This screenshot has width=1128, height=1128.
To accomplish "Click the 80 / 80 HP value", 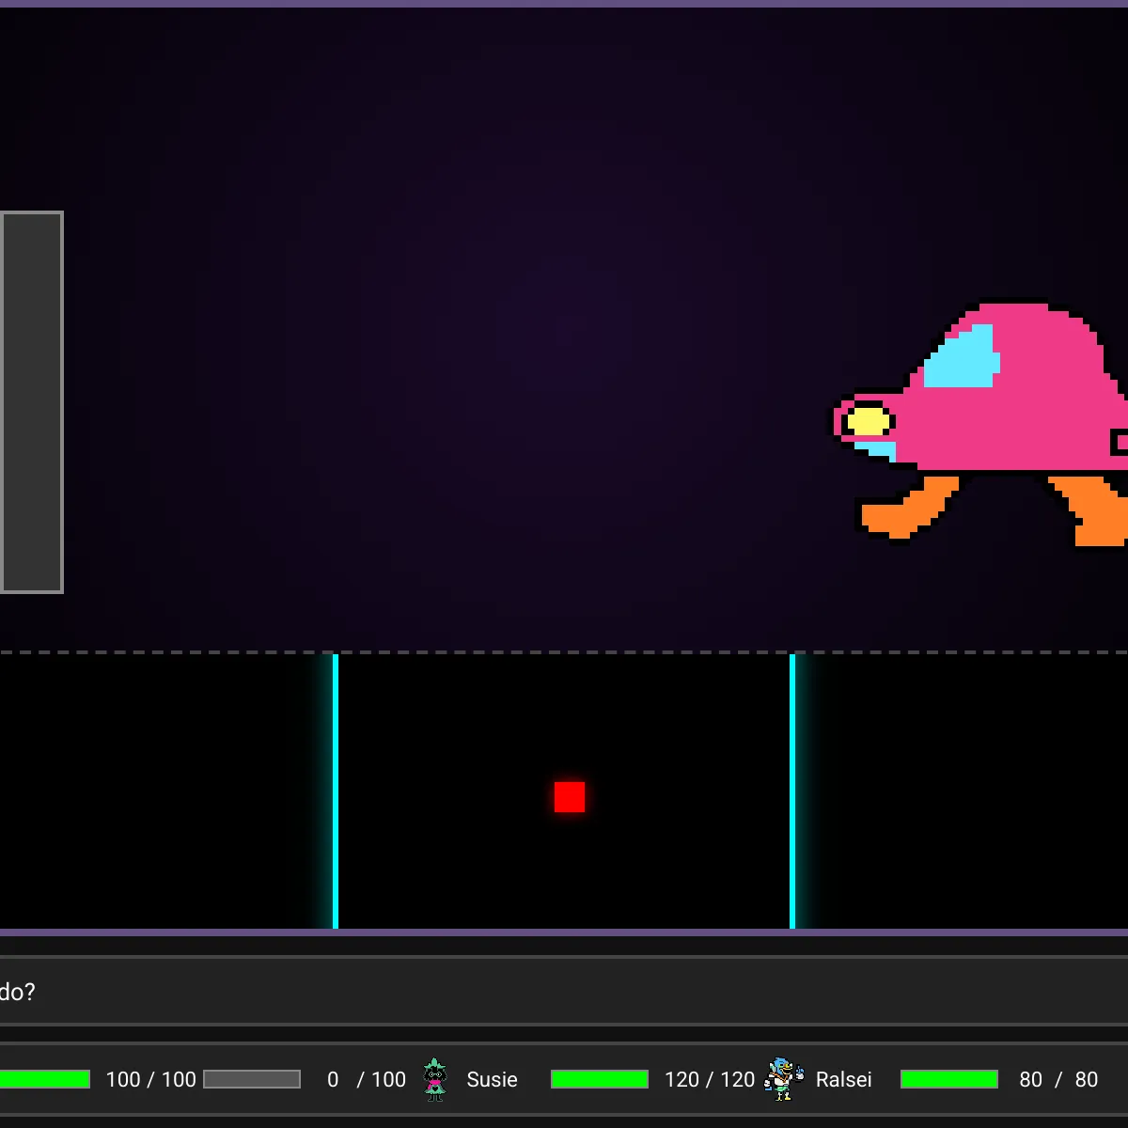I will [x=1058, y=1079].
